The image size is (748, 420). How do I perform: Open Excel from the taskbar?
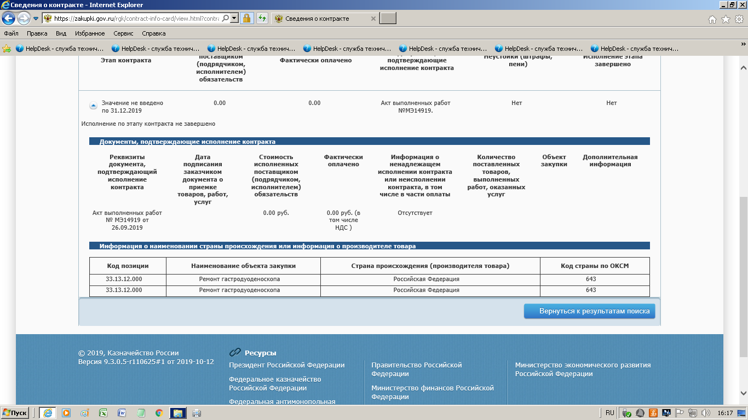103,413
